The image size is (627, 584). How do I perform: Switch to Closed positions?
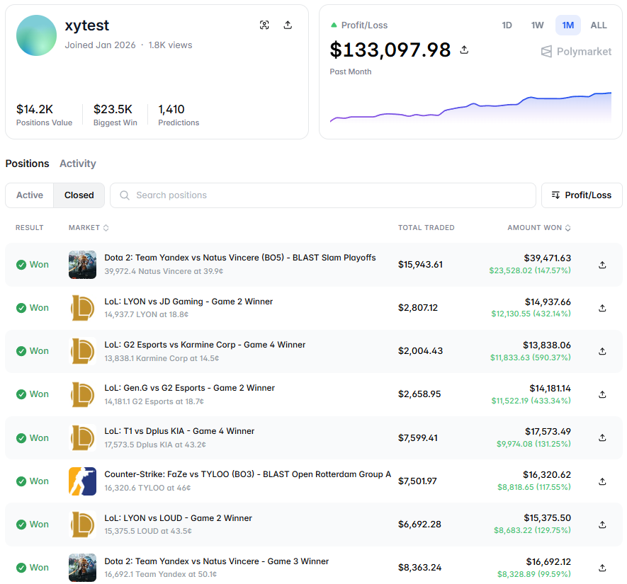pyautogui.click(x=79, y=195)
